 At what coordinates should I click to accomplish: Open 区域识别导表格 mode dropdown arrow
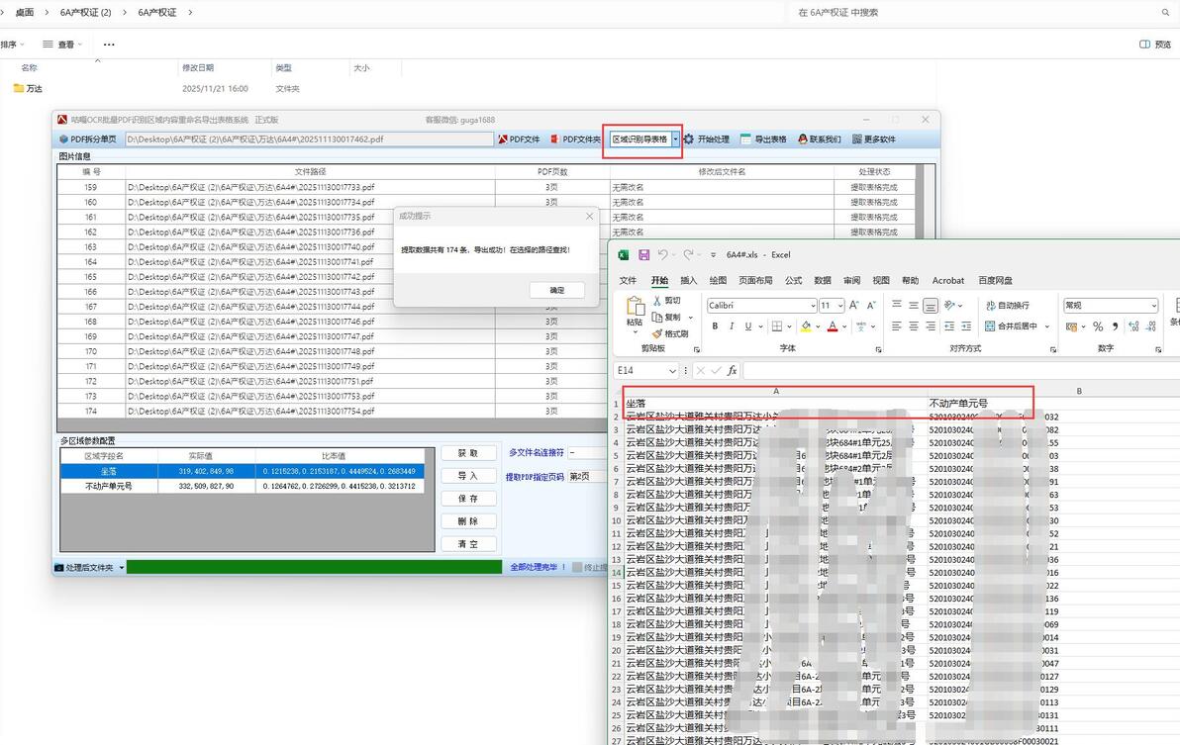click(676, 140)
